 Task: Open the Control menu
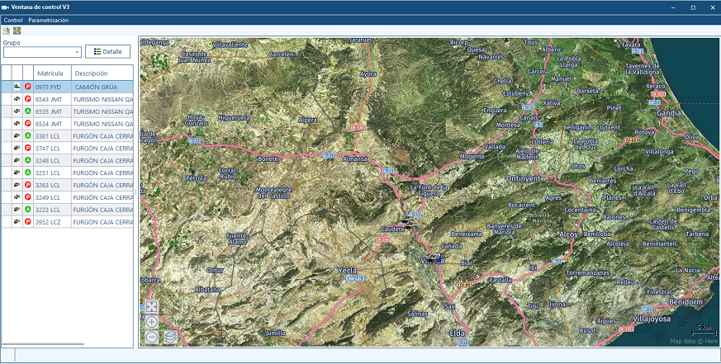[13, 20]
